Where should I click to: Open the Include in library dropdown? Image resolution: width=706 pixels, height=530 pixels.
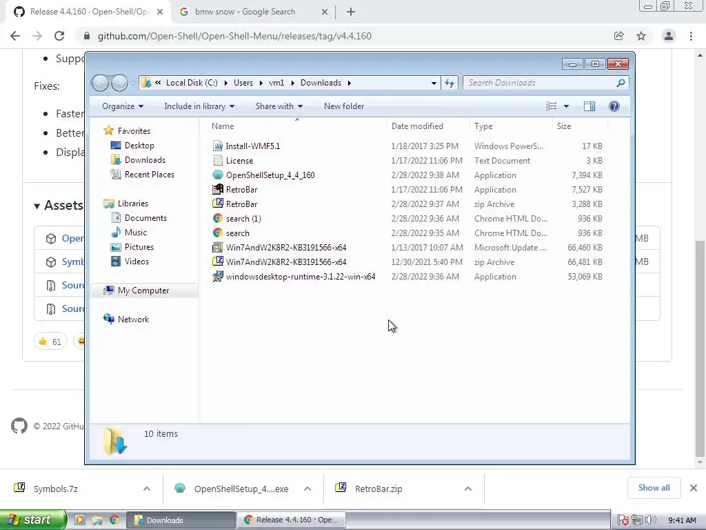point(199,106)
